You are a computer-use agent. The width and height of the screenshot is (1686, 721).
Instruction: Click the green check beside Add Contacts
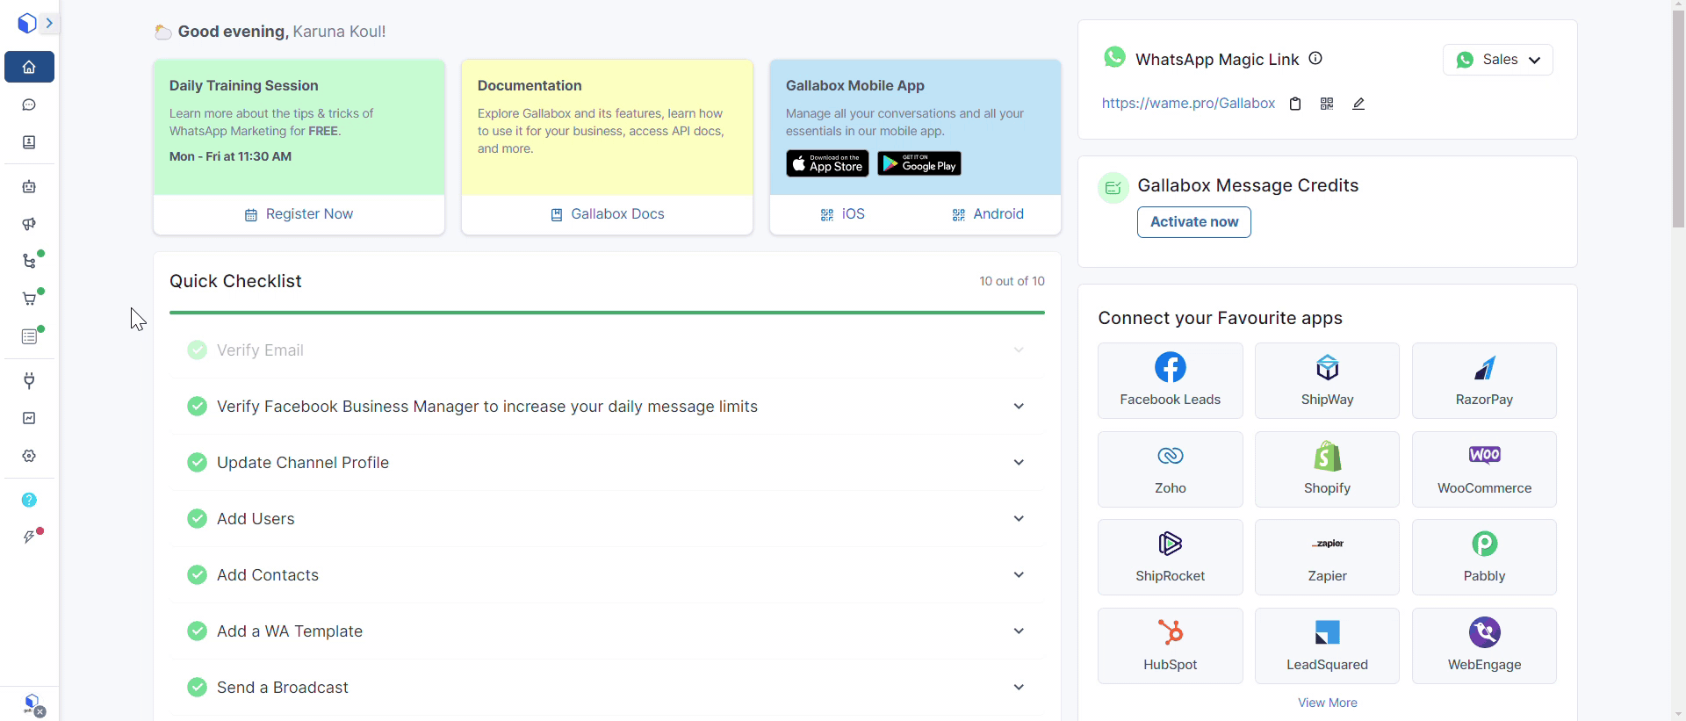(197, 575)
